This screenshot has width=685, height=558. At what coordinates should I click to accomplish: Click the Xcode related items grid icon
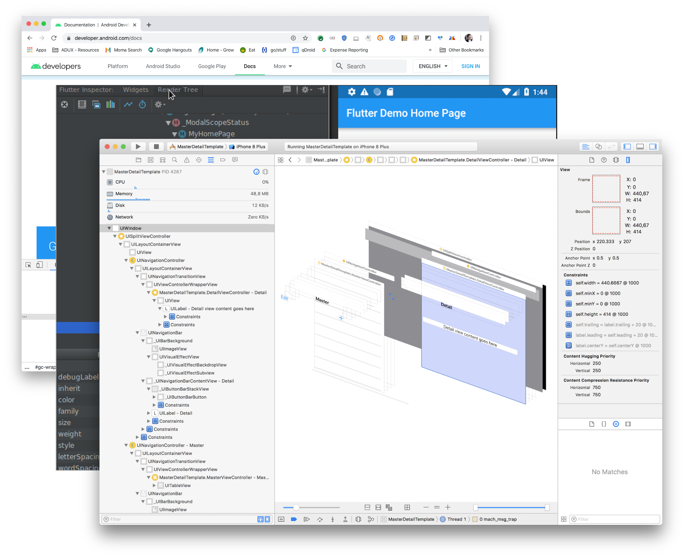280,160
